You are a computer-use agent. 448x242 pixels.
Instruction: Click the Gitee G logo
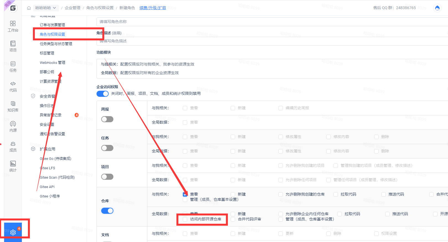click(x=13, y=8)
